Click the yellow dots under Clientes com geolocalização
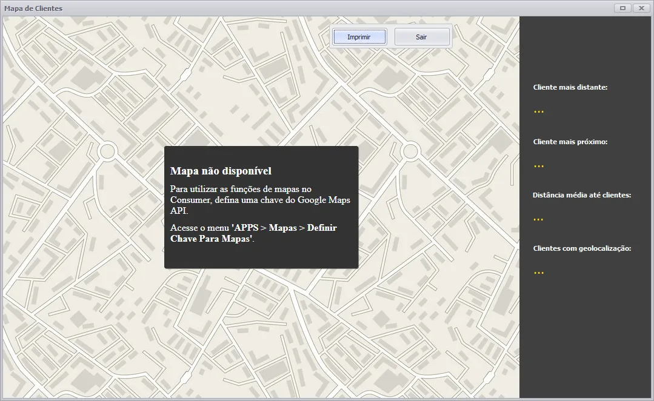This screenshot has width=654, height=401. [x=538, y=273]
